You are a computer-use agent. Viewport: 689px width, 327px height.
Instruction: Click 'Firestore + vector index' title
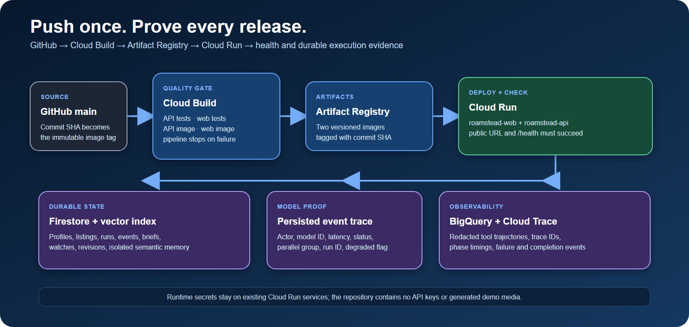(x=102, y=221)
